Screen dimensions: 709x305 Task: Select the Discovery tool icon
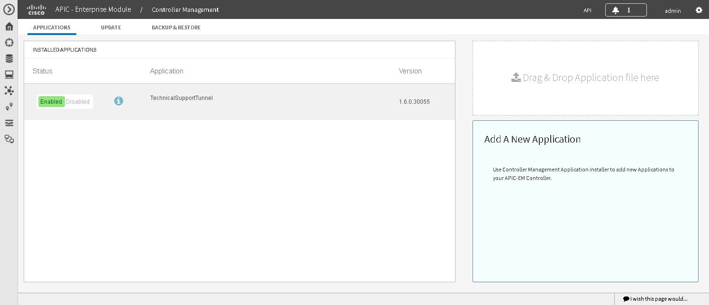click(9, 42)
